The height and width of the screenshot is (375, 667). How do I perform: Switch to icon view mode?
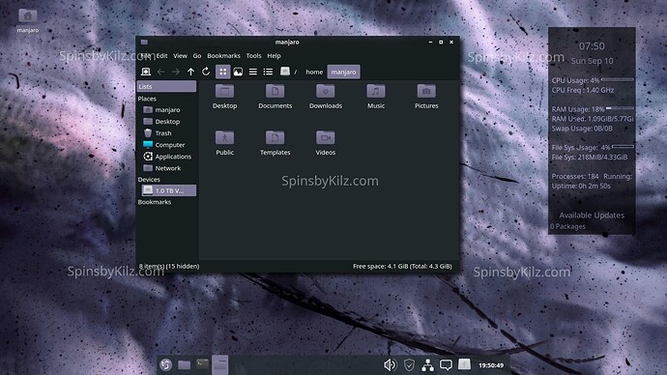223,72
